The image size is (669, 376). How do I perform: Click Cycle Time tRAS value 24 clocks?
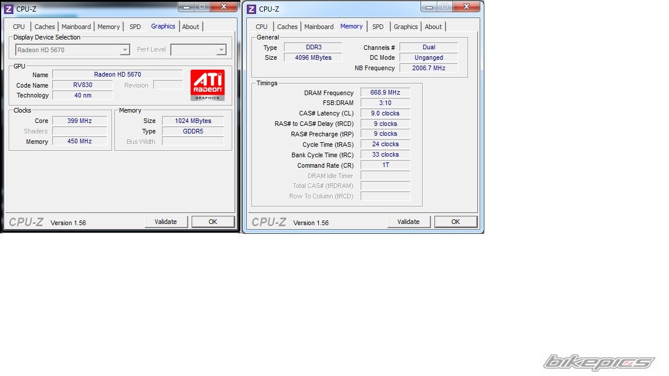385,144
